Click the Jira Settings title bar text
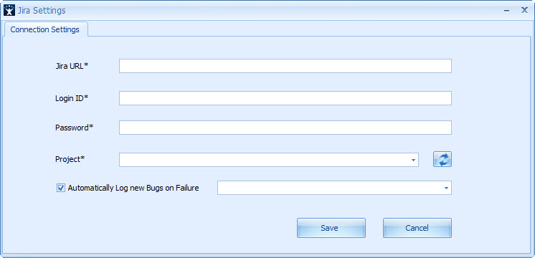 [x=42, y=11]
